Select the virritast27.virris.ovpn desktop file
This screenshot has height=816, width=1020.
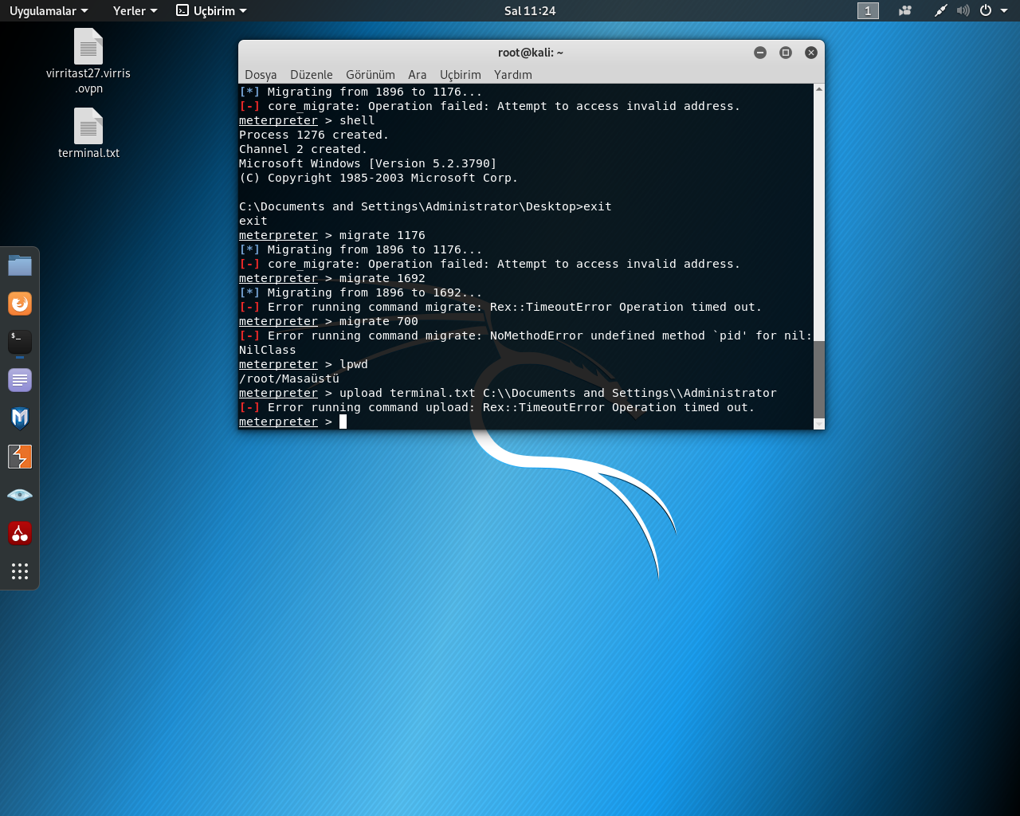[88, 62]
